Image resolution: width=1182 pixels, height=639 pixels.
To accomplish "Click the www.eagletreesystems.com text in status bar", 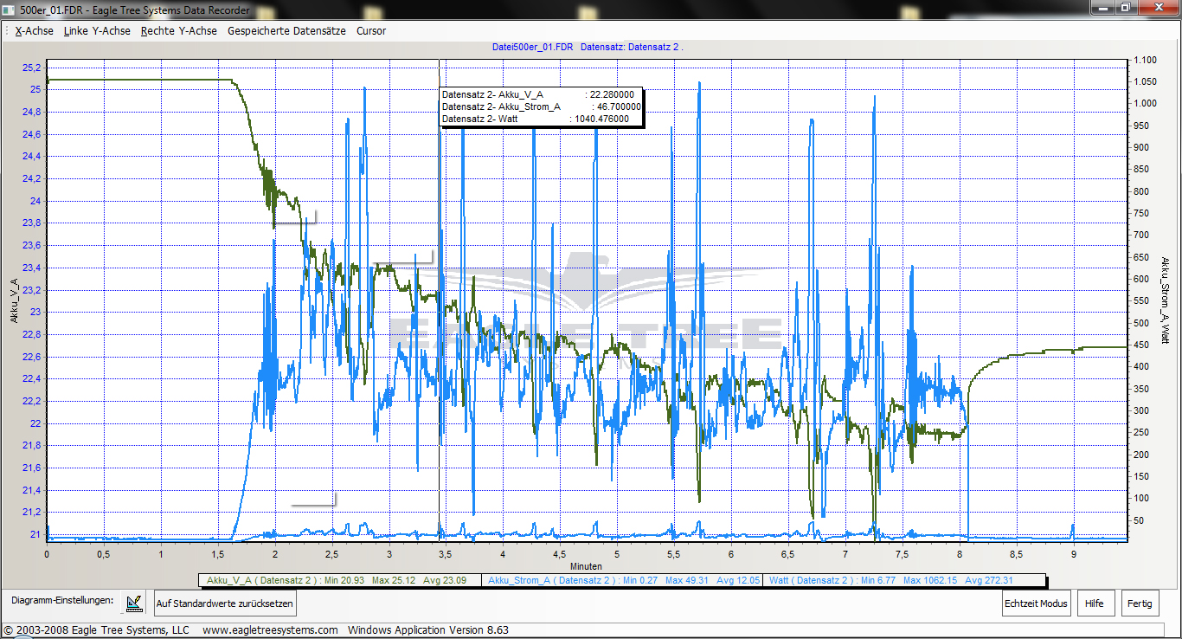I will click(270, 629).
